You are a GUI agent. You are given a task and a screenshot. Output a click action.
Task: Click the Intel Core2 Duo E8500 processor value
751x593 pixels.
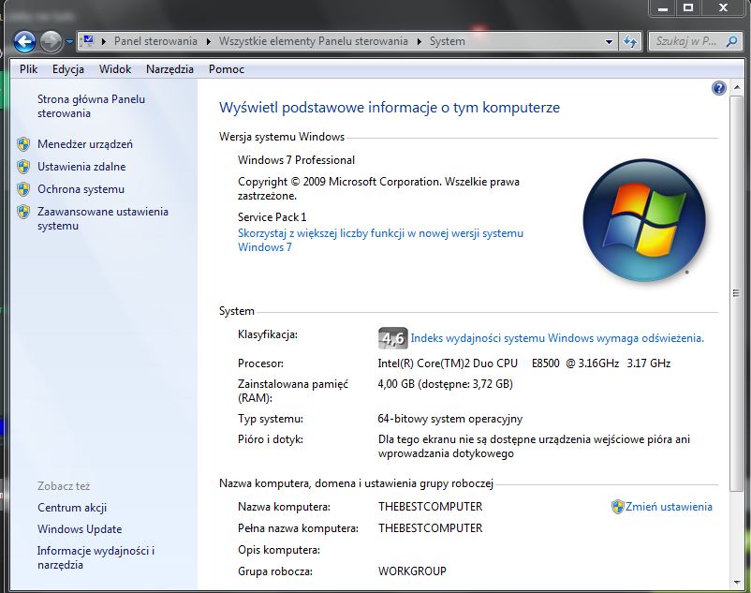tap(524, 363)
